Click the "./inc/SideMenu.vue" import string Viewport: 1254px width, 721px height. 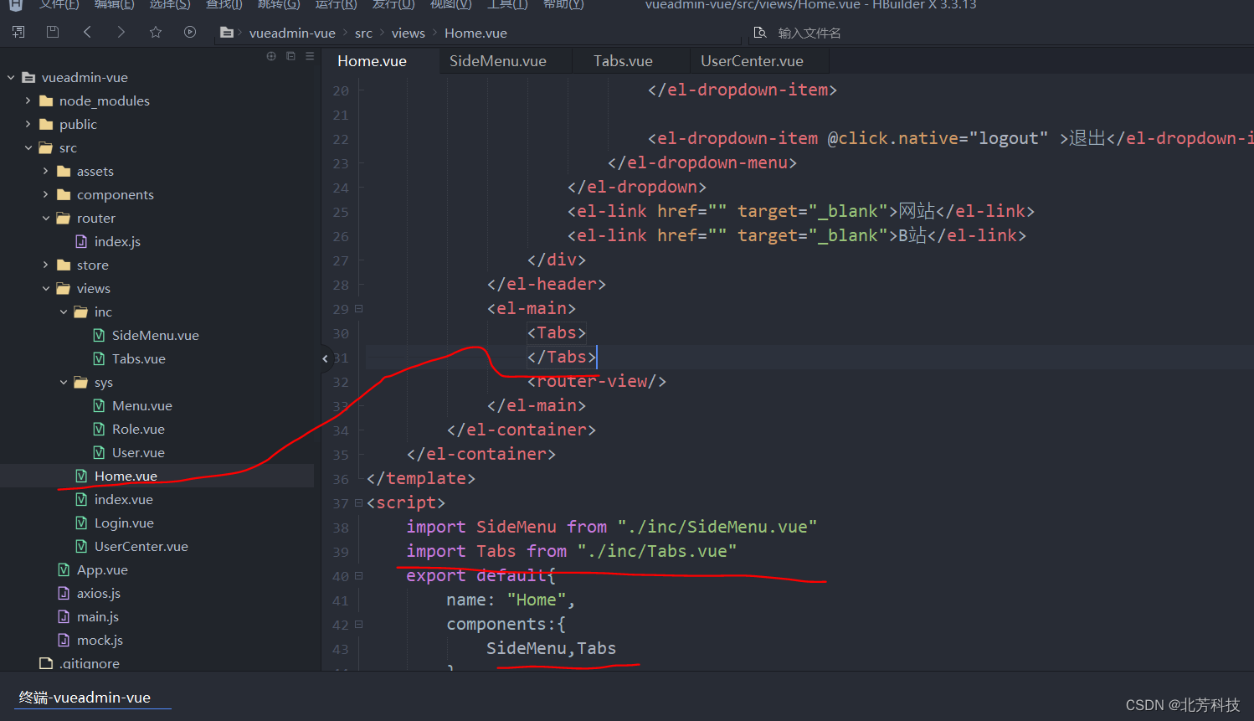(x=717, y=527)
